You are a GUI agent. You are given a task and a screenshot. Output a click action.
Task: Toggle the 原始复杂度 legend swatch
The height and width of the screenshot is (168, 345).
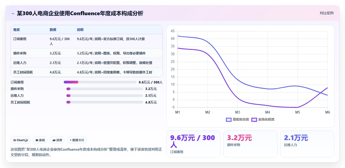229,119
